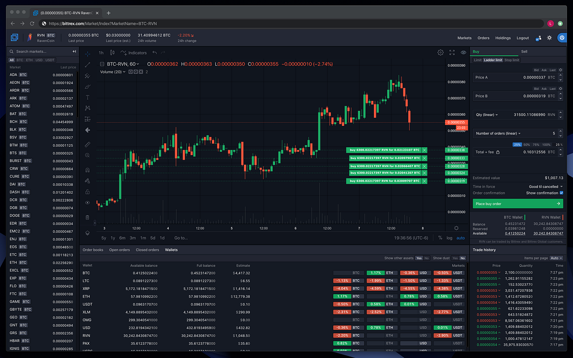Image resolution: width=573 pixels, height=358 pixels.
Task: Click the Bittrex logo icon
Action: click(15, 37)
